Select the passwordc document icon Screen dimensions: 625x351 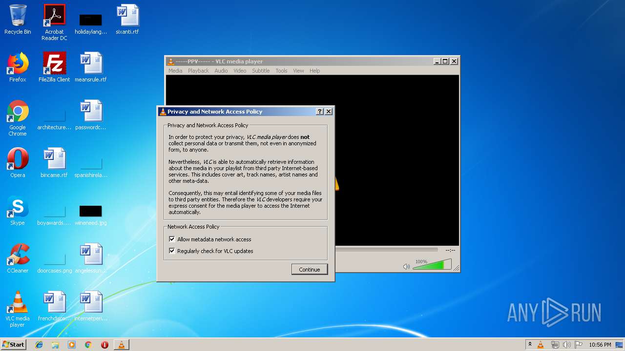pyautogui.click(x=91, y=115)
